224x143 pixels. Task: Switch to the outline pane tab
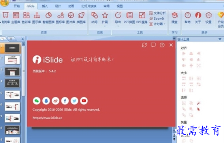tap(11, 39)
